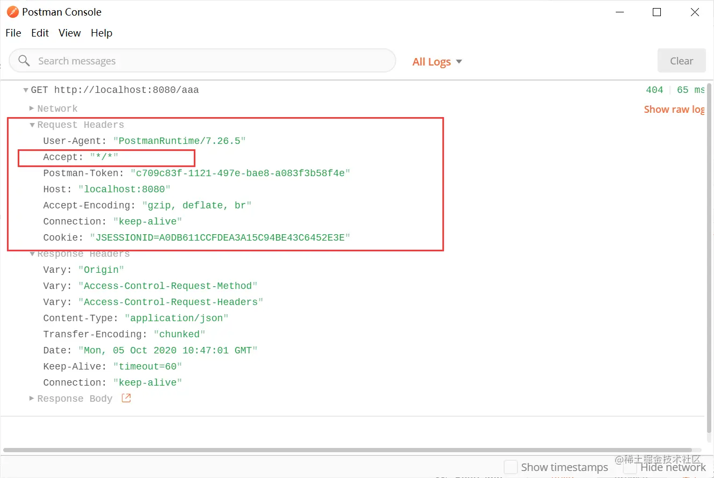This screenshot has height=478, width=714.
Task: Click the 65 ms response time
Action: (690, 90)
